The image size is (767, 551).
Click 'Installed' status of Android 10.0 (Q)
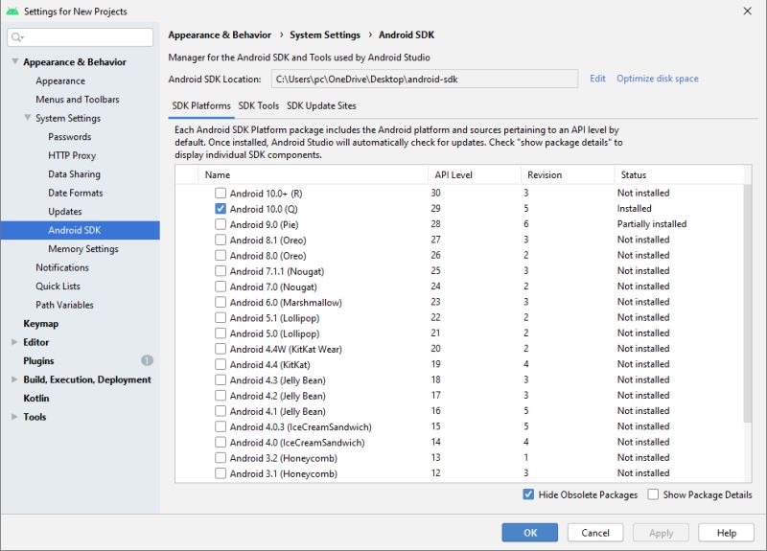tap(634, 208)
